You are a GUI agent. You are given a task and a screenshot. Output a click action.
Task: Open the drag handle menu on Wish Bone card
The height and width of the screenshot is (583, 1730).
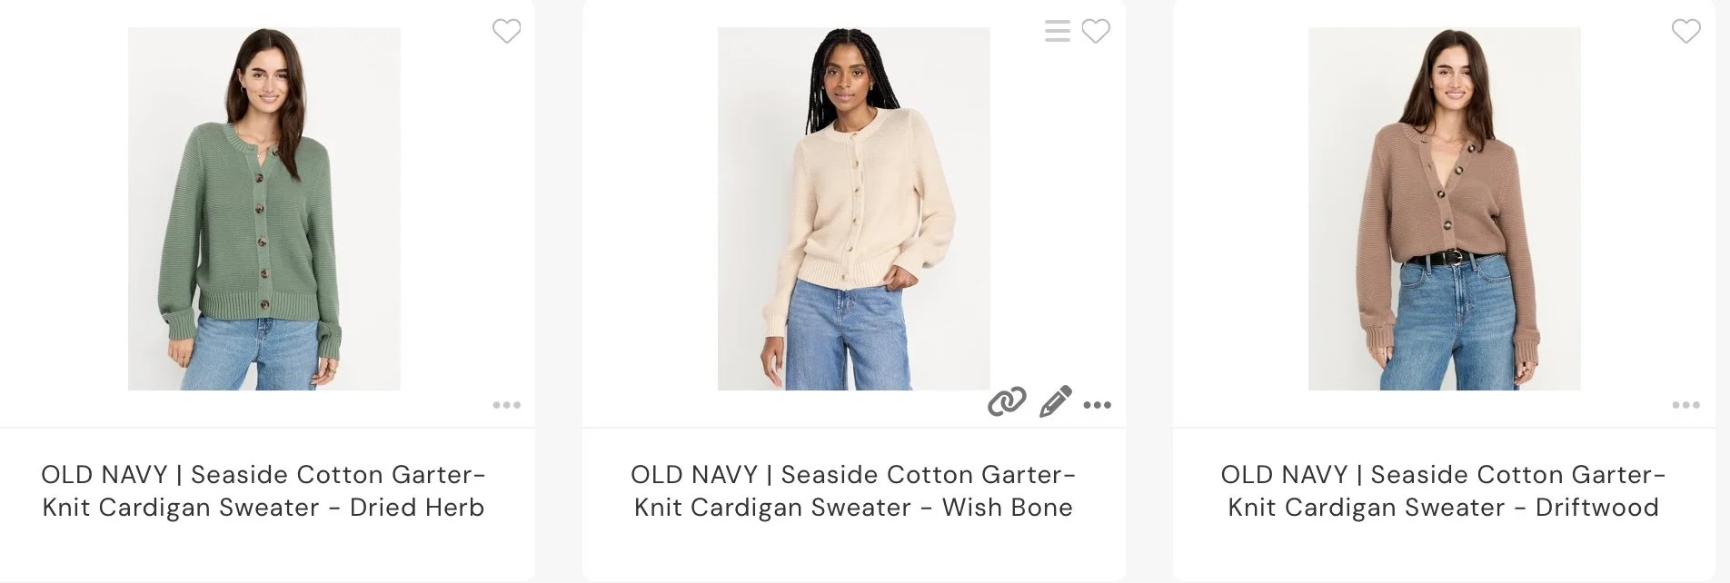[1058, 32]
